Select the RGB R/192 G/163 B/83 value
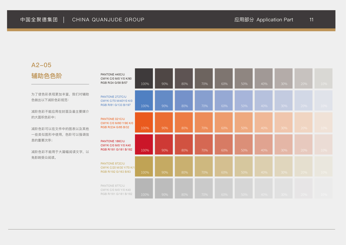Screen dimensions: 346x245 116,172
